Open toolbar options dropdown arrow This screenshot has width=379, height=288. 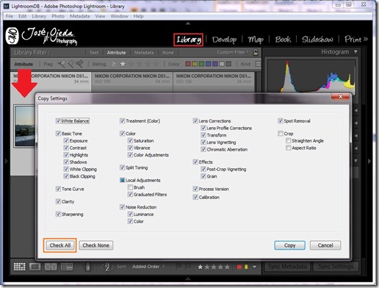(255, 267)
